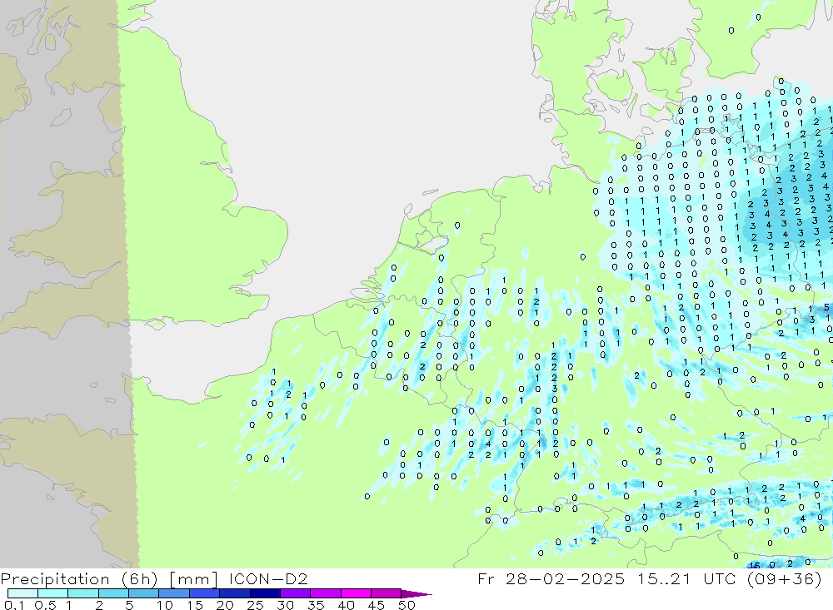The width and height of the screenshot is (833, 610).
Task: Select the 5–10 mm legend color swatch
Action: coord(144,593)
